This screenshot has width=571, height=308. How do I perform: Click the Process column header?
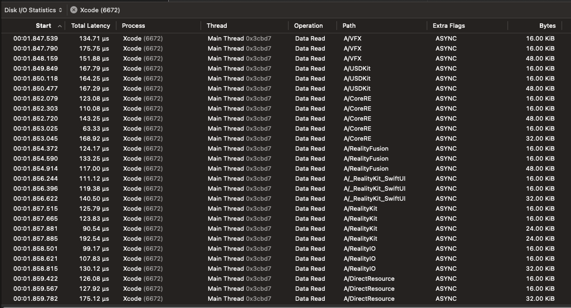134,26
